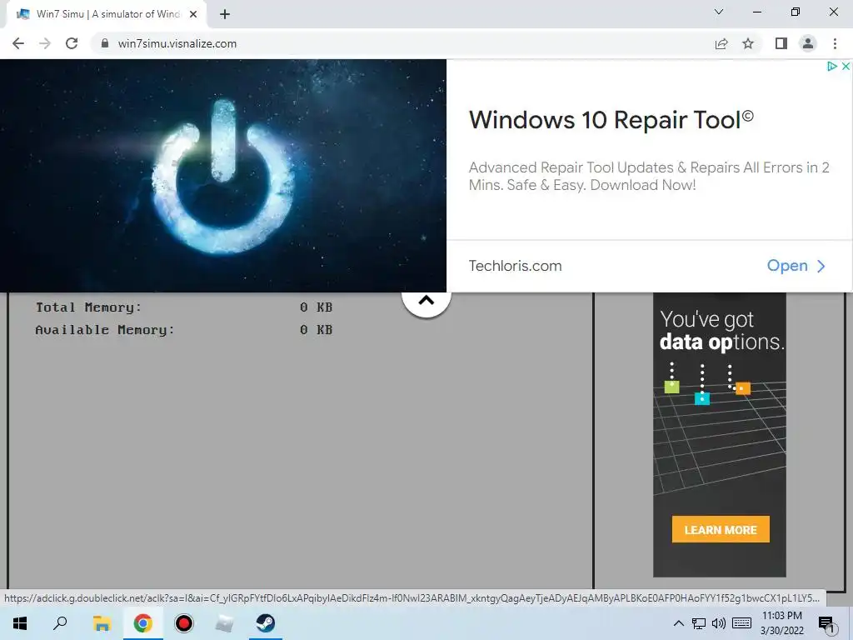The height and width of the screenshot is (640, 853).
Task: Open the notification center icon
Action: pos(826,624)
